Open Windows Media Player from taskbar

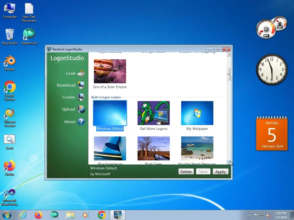(x=86, y=215)
